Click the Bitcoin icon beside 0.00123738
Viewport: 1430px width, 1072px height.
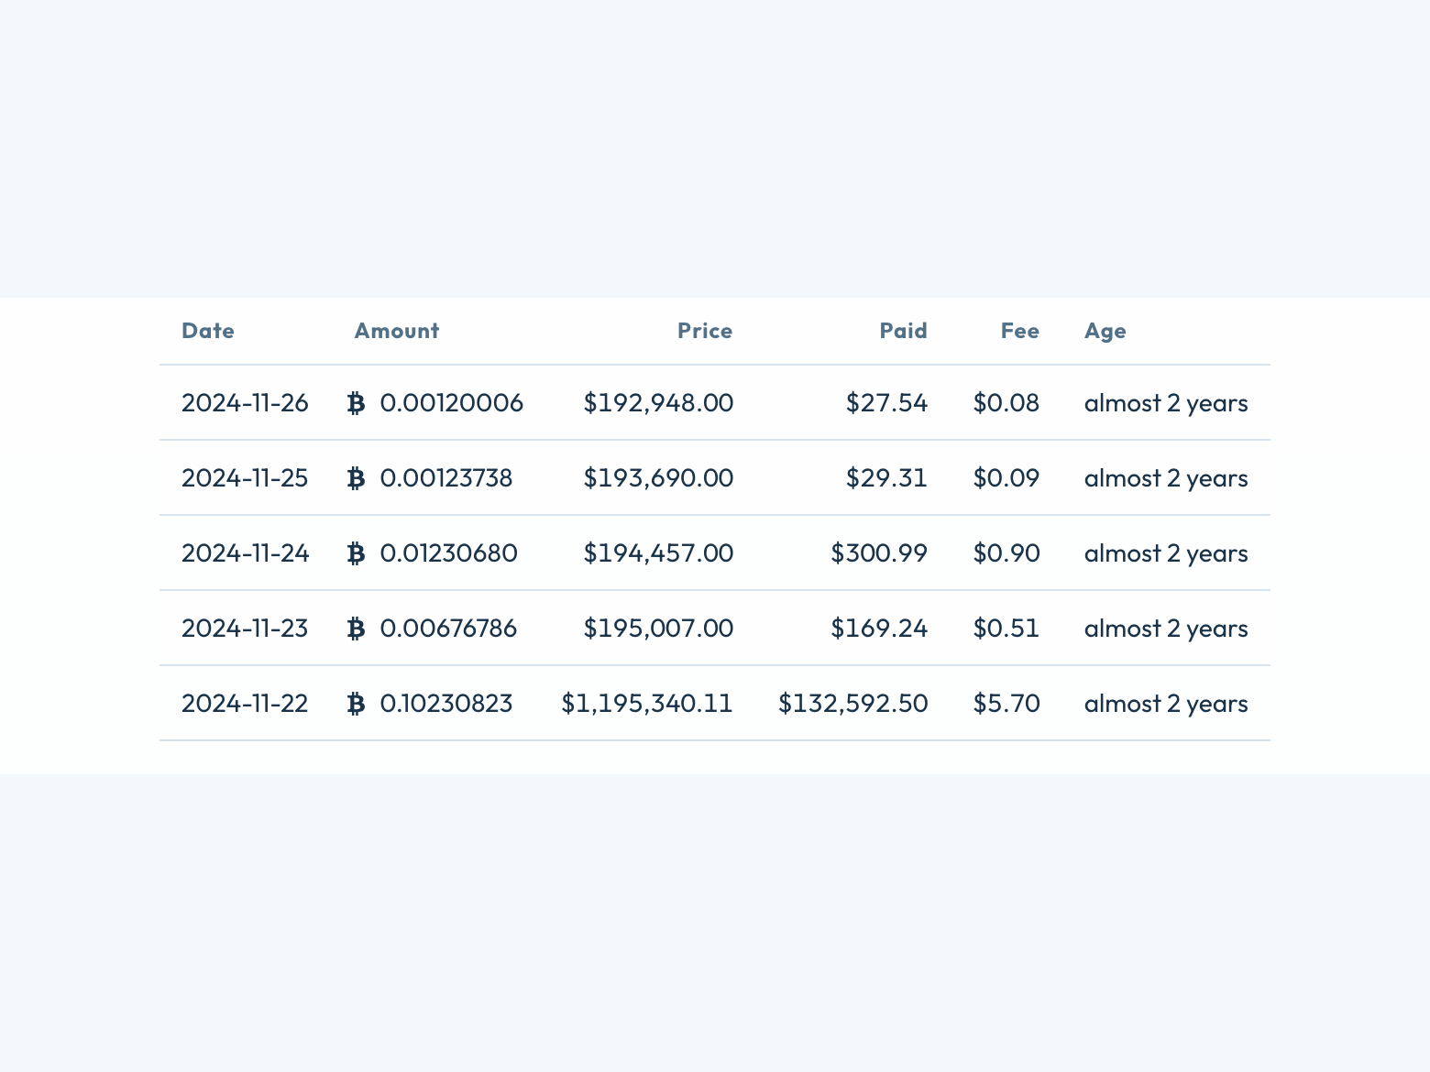(357, 478)
